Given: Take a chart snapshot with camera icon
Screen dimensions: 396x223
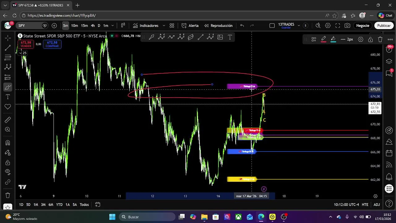Looking at the screenshot, I should click(347, 25).
